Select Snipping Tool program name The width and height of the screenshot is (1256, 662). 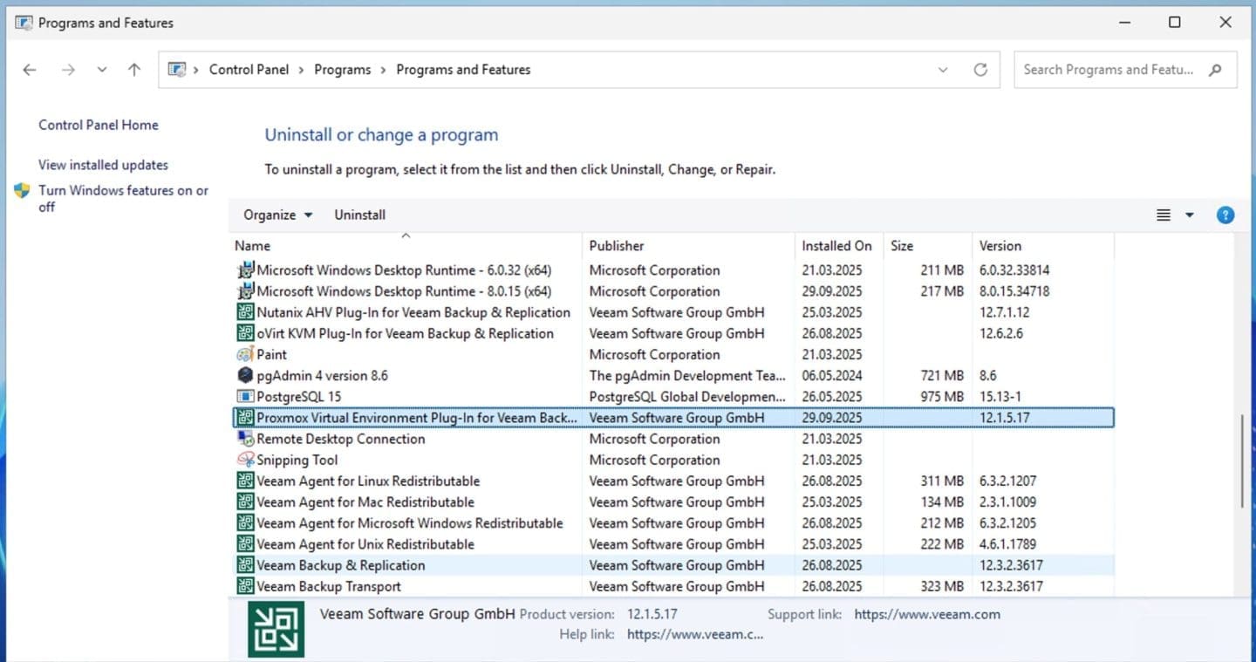point(297,460)
